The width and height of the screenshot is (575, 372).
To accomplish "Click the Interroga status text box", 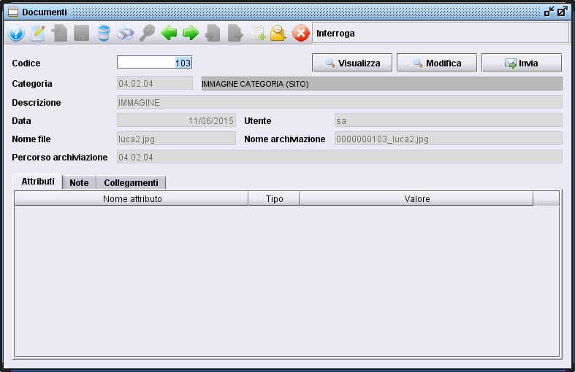I will tap(441, 34).
